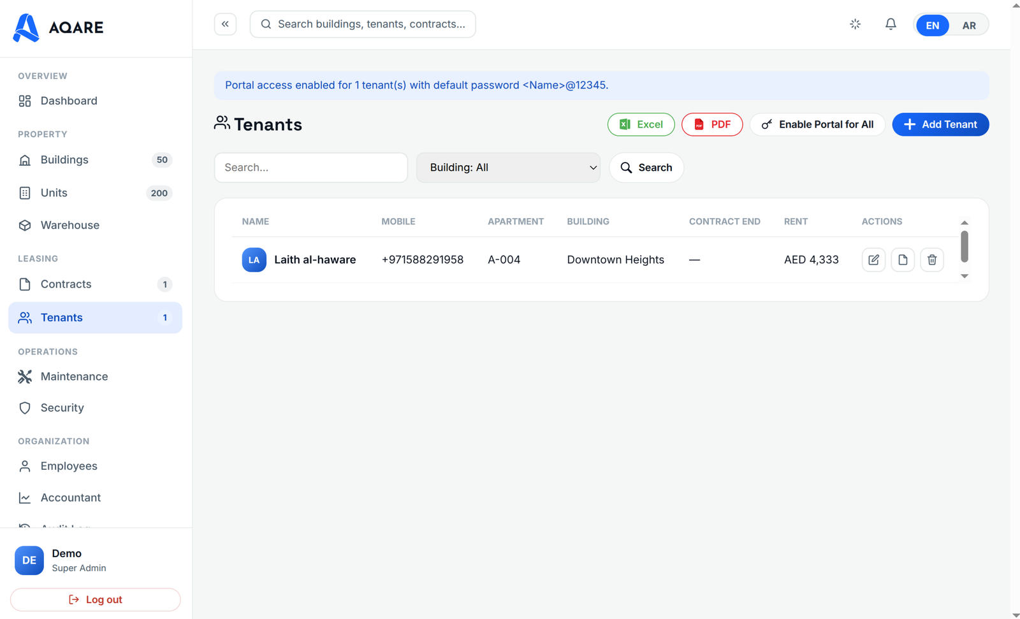
Task: Switch language to EN
Action: point(932,25)
